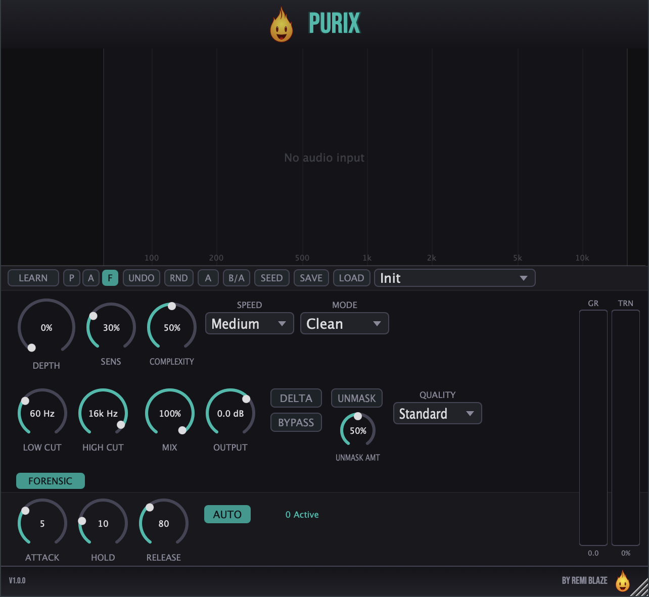The image size is (649, 597).
Task: Click the flame logo beside the PURIX title
Action: tap(282, 25)
